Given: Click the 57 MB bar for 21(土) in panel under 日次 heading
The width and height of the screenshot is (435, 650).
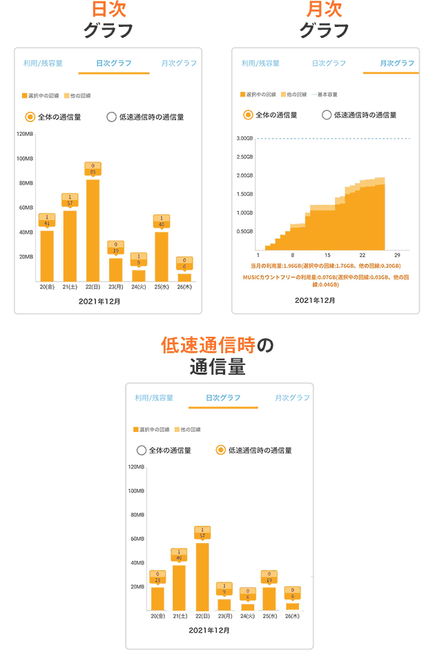Looking at the screenshot, I should pyautogui.click(x=70, y=246).
